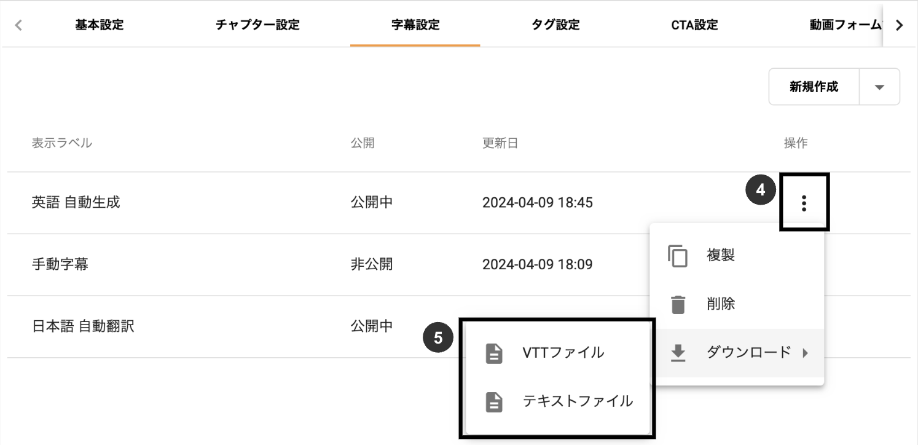Click the download icon beside ダウンロード
The height and width of the screenshot is (445, 918).
pyautogui.click(x=679, y=352)
